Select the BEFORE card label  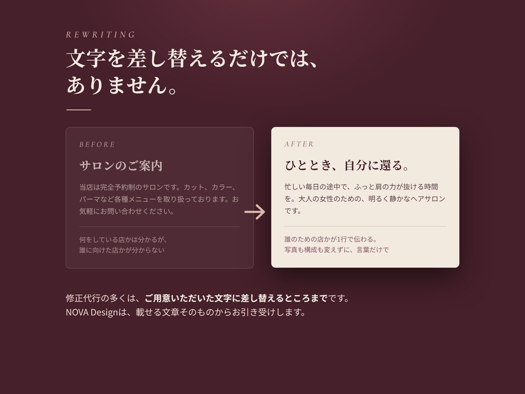click(x=97, y=145)
